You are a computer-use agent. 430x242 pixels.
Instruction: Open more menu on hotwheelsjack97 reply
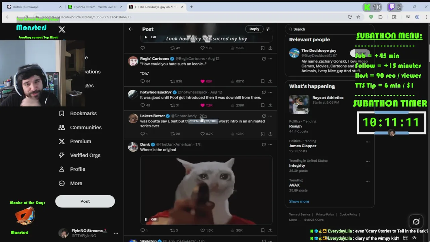tap(270, 92)
